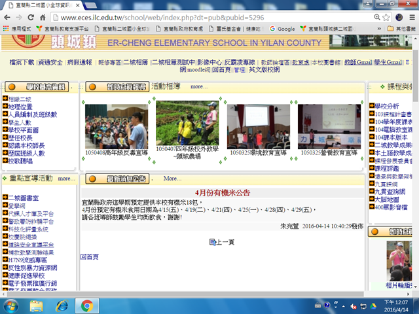Open the Chrome hamburger menu
Image resolution: width=419 pixels, height=314 pixels.
412,18
